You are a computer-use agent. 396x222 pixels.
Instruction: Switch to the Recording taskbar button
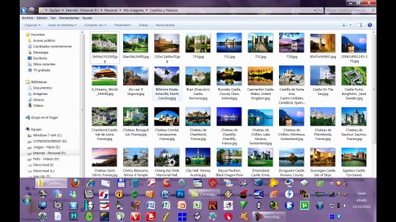coord(269,216)
